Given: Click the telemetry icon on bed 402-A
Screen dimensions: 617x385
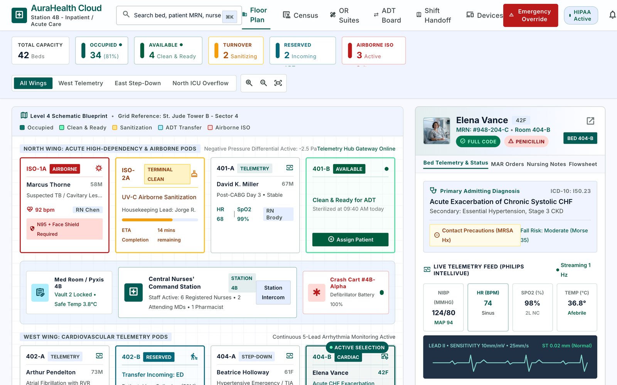Looking at the screenshot, I should click(x=99, y=356).
